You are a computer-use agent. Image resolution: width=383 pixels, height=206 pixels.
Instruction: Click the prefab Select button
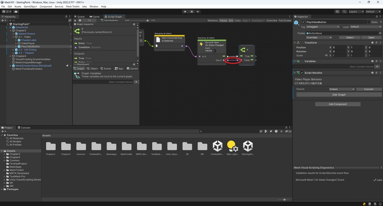coord(350,37)
